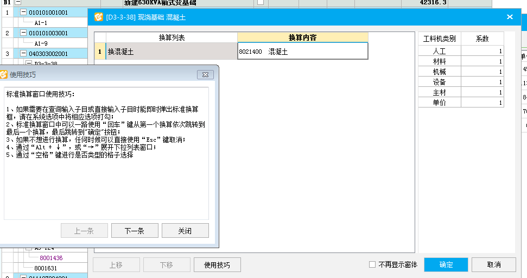
Task: Close the D3-3-38 conversion window
Action: point(510,17)
